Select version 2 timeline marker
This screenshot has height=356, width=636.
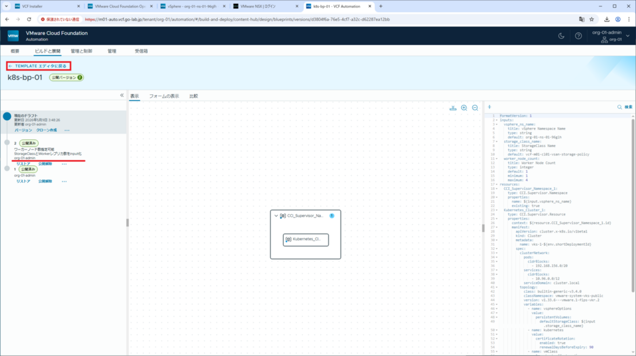[x=7, y=142]
